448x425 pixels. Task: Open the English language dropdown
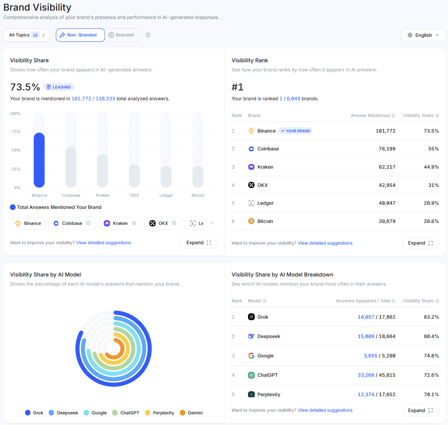pyautogui.click(x=423, y=35)
